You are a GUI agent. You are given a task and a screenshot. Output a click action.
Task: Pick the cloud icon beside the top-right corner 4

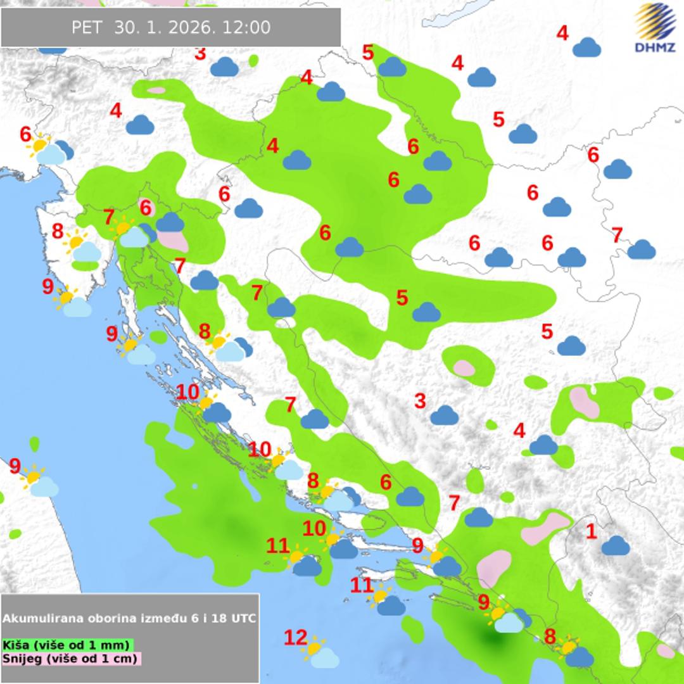pos(586,47)
